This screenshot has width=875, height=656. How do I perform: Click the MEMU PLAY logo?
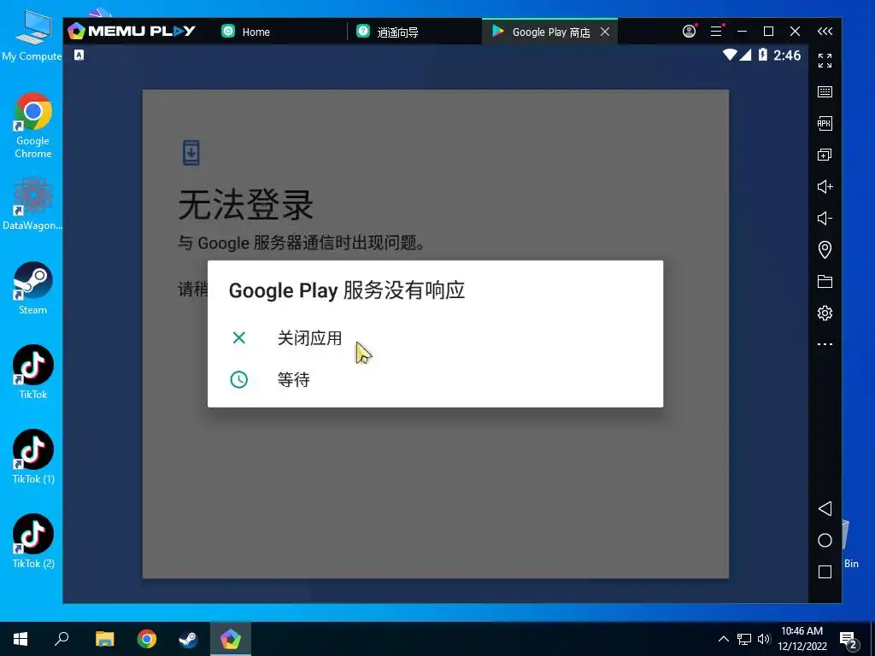pos(132,32)
